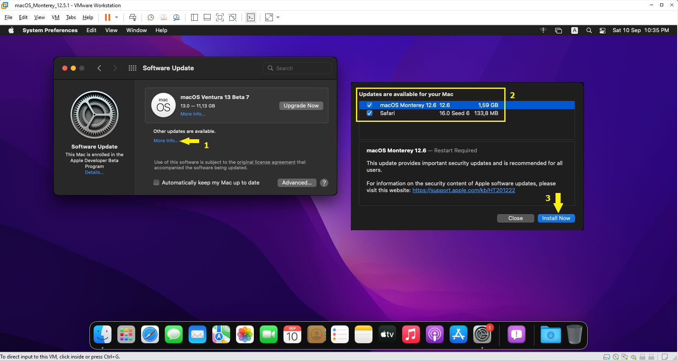Close the updates dialog

coord(516,218)
